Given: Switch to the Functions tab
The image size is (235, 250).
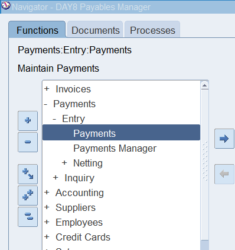Looking at the screenshot, I should coord(37,30).
